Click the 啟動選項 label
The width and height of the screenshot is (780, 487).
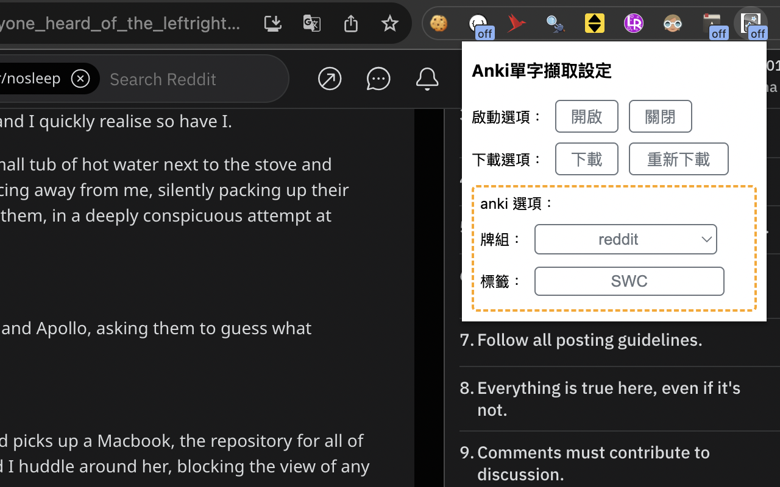507,117
